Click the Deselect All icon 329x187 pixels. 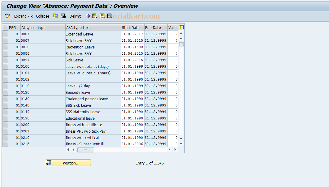(x=109, y=16)
